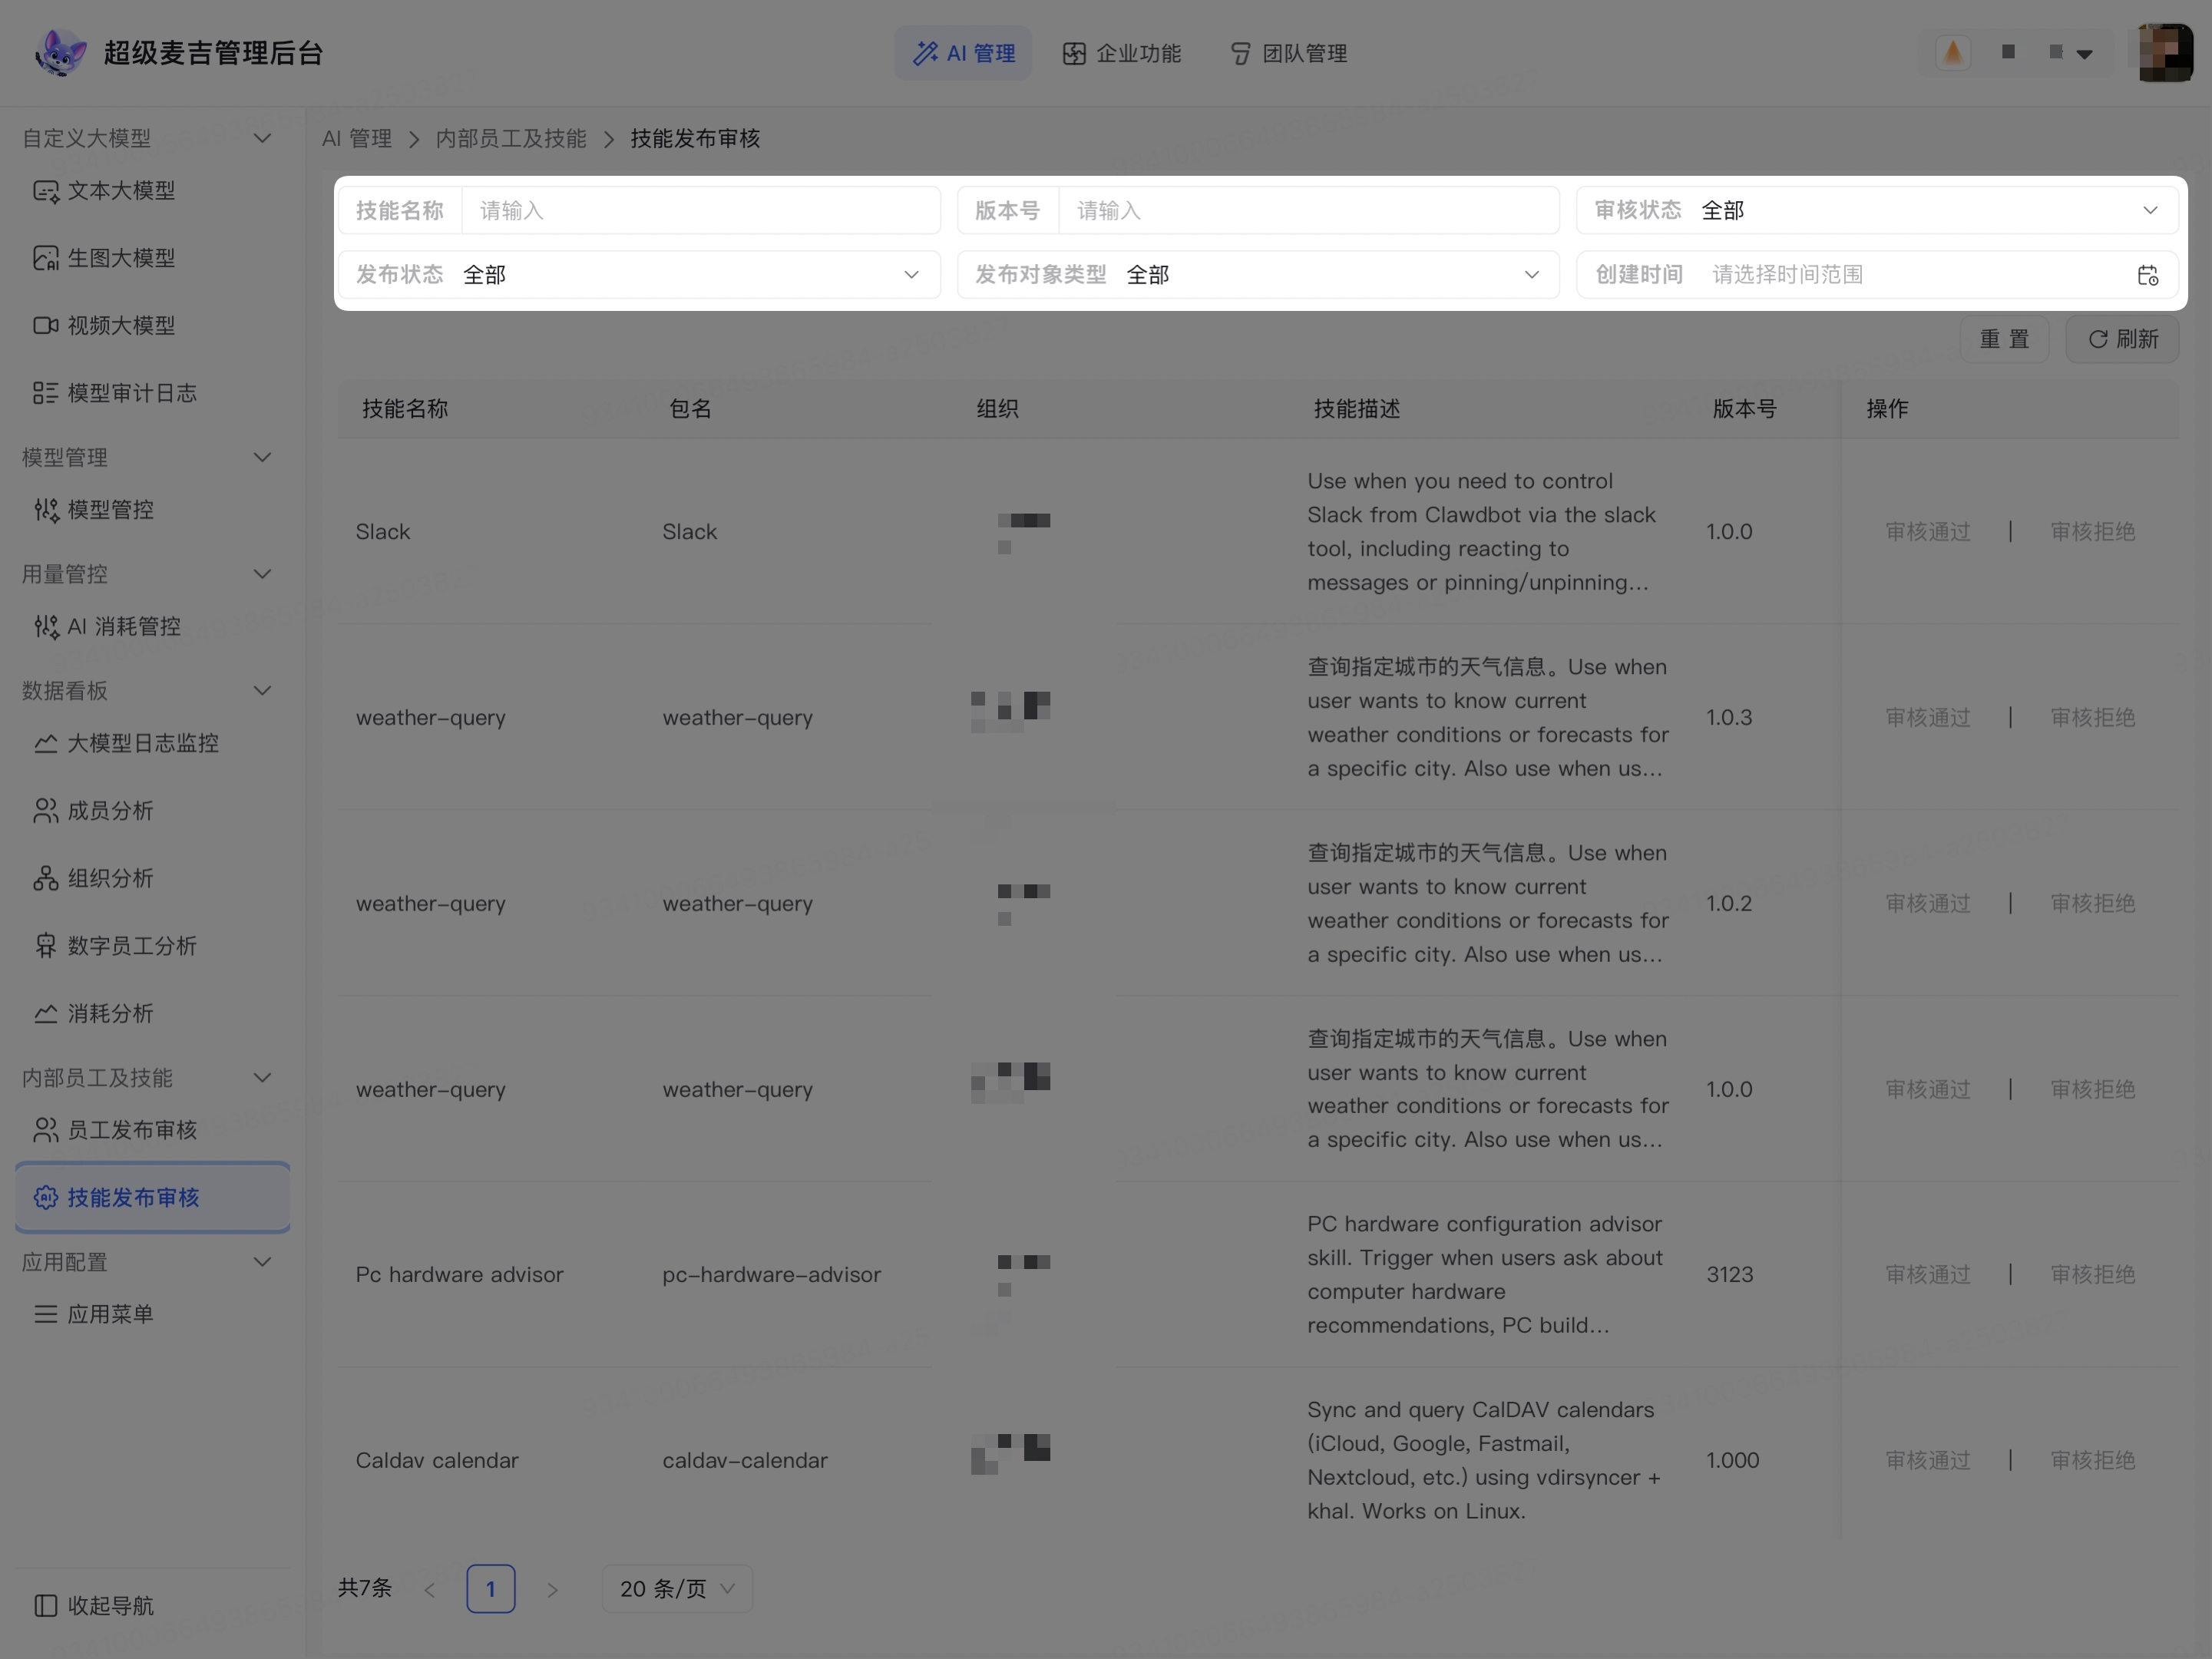Collapse the 自定义大模型 sidebar group
The height and width of the screenshot is (1659, 2212).
tap(262, 138)
